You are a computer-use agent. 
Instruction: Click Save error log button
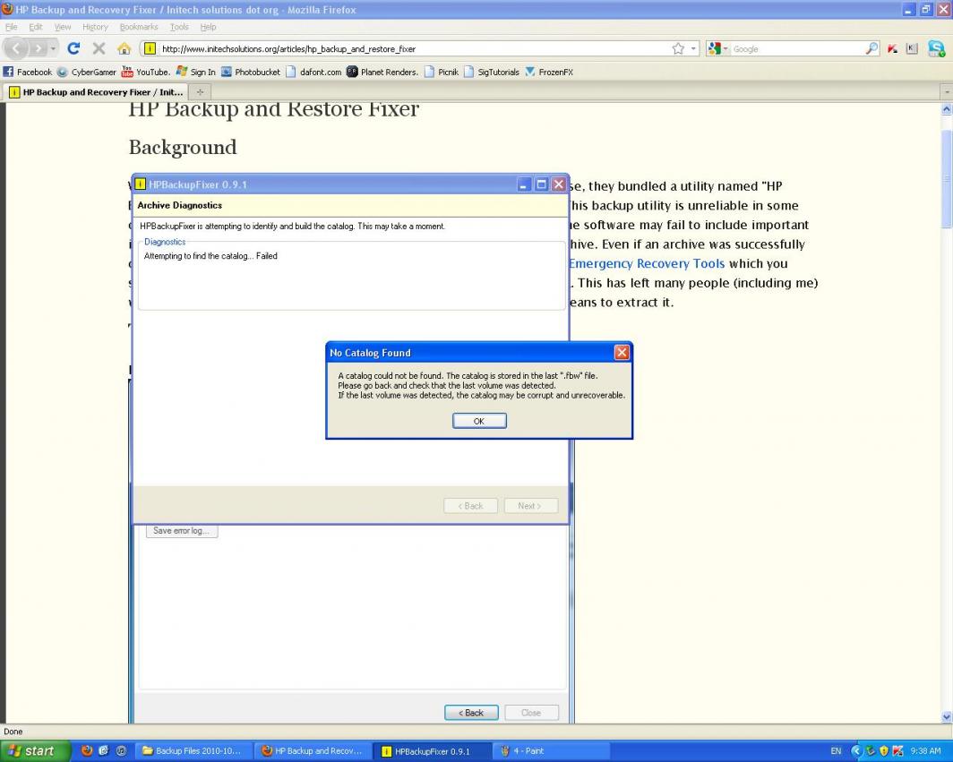[181, 530]
